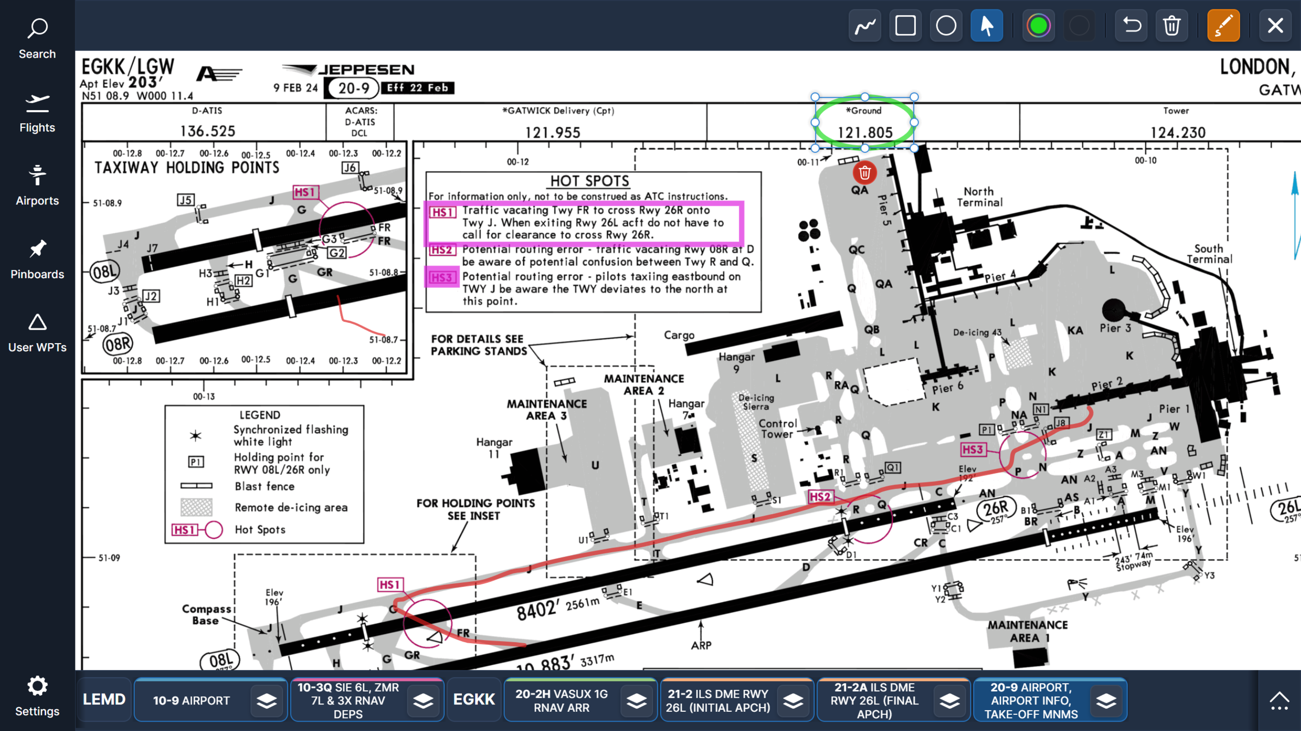
Task: Delete the selected ellipse via red trash badge
Action: [863, 173]
